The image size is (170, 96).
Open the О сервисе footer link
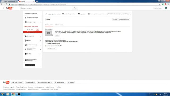click(x=6, y=87)
